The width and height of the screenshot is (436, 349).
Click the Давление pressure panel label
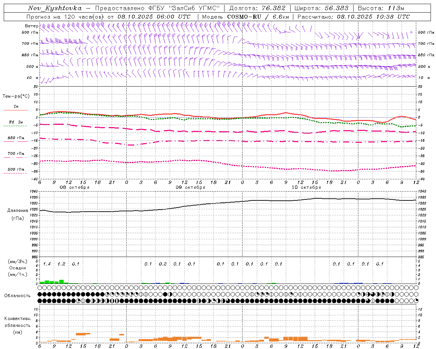click(x=18, y=211)
